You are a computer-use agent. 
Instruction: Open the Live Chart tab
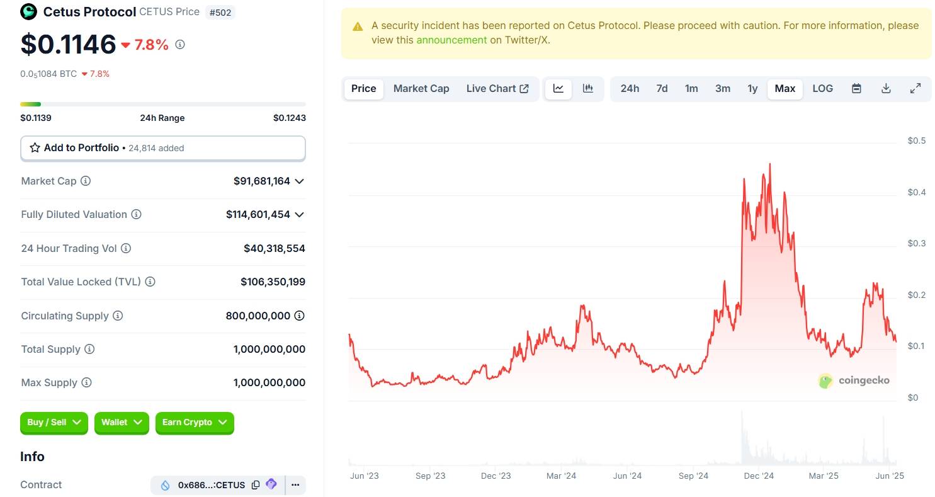pos(497,89)
